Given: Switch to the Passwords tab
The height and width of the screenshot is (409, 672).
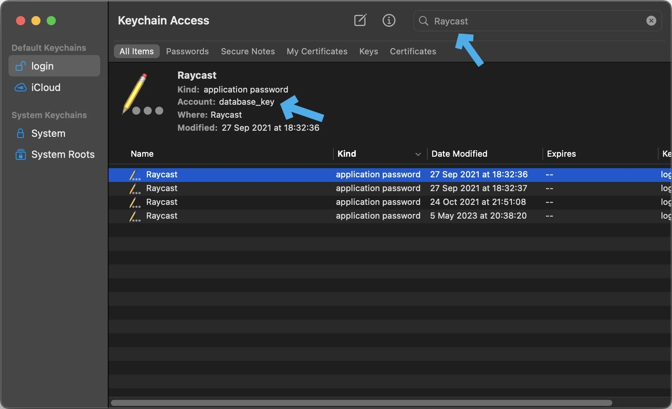Looking at the screenshot, I should [187, 51].
